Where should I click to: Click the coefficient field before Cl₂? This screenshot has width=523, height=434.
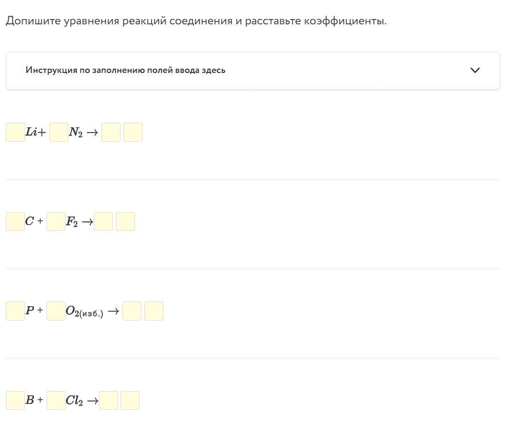coord(56,400)
